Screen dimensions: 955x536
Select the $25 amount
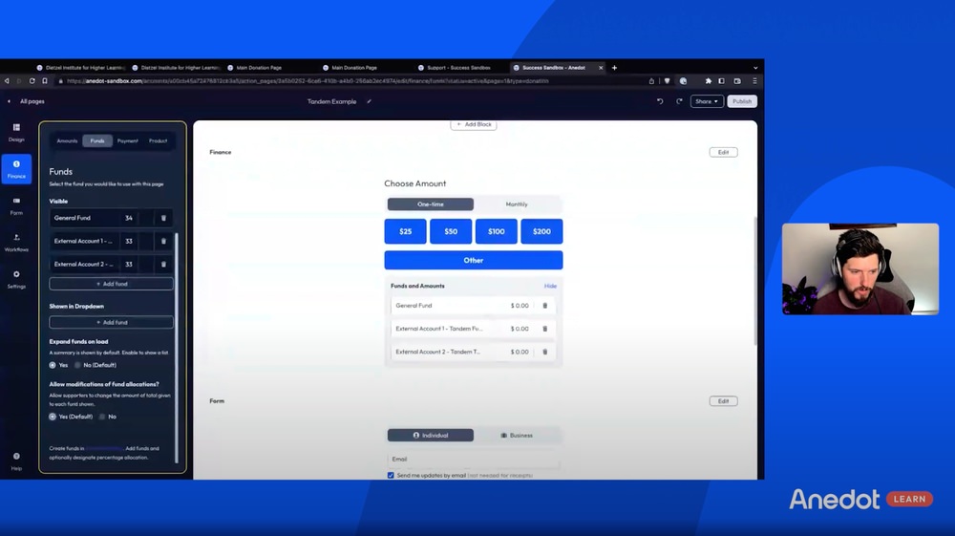coord(405,231)
